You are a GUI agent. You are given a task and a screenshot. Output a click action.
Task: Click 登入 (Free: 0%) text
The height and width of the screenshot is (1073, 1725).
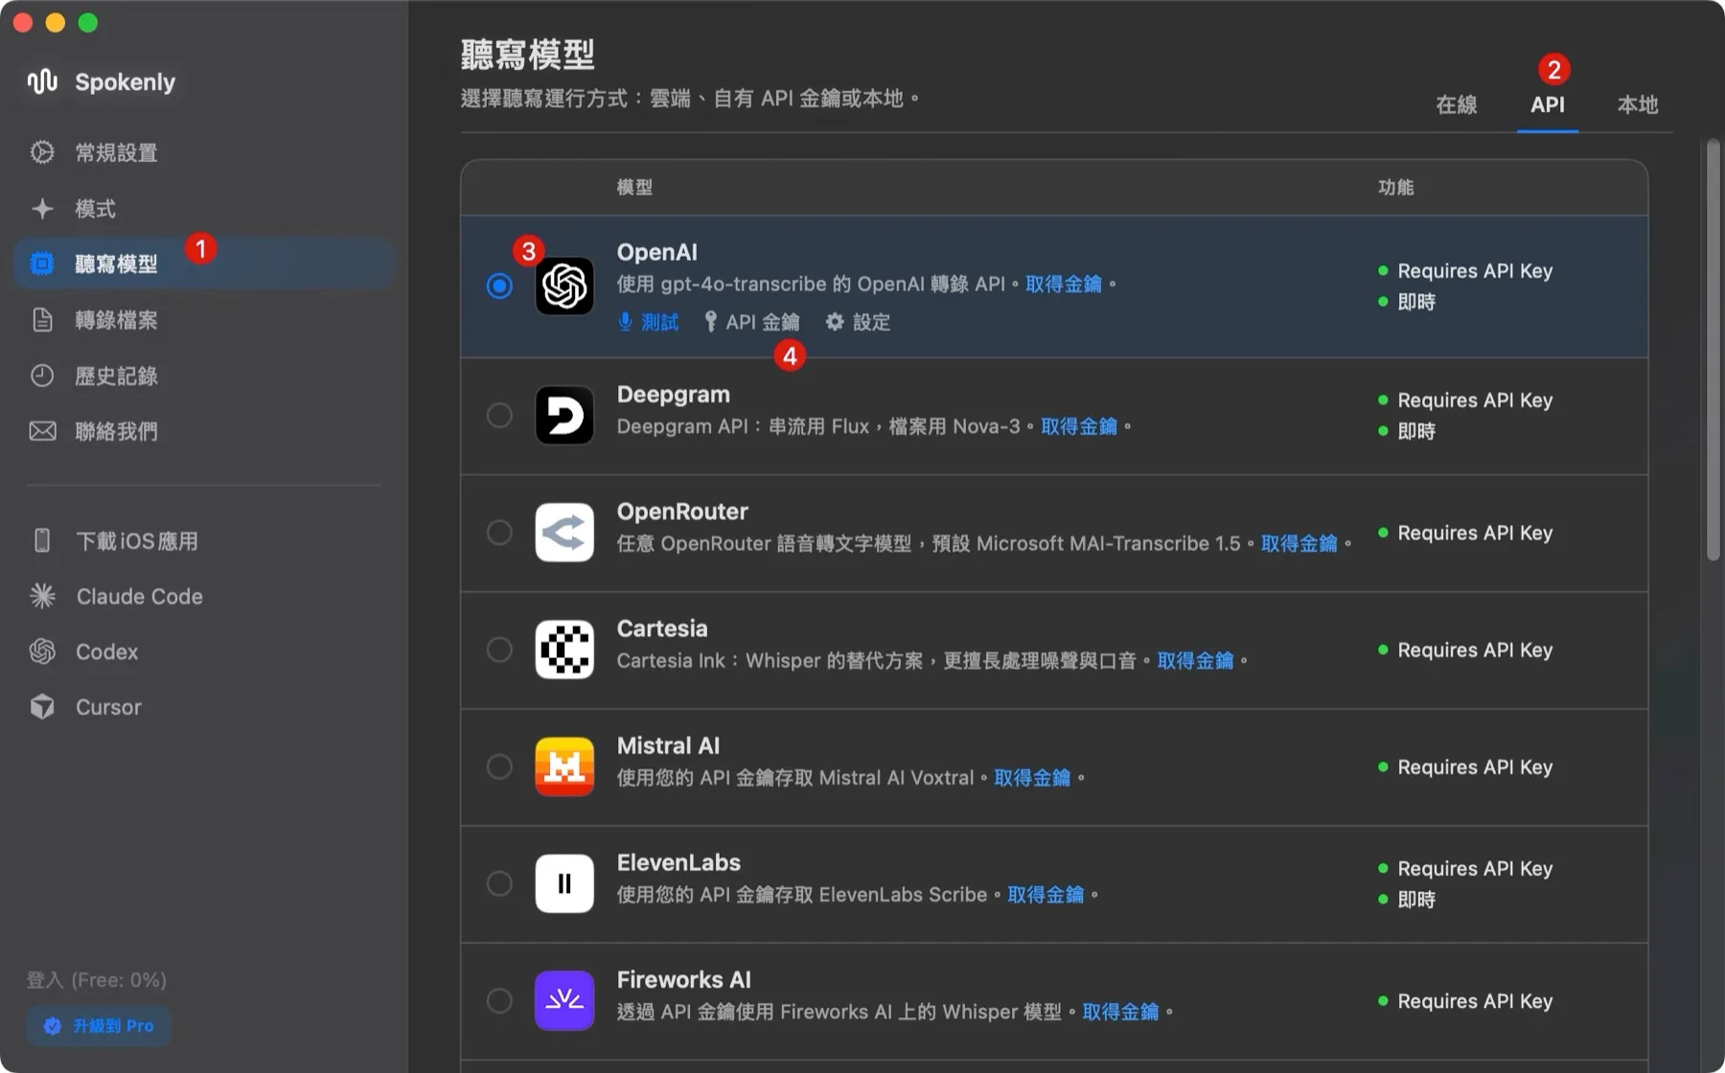[x=97, y=979]
